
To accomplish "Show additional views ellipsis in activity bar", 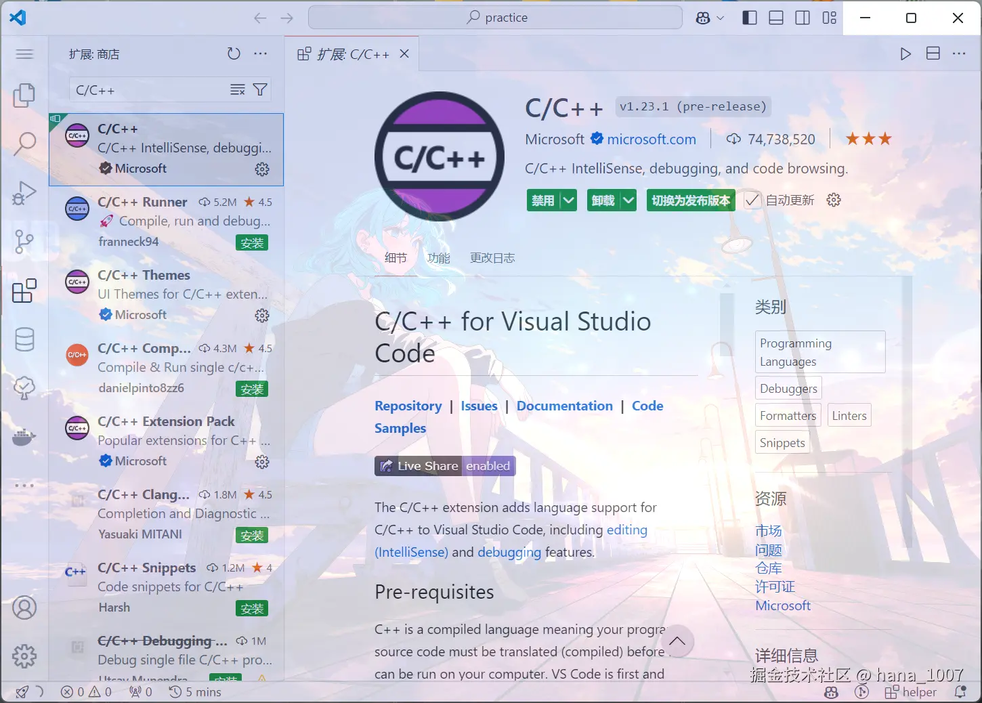I will pos(24,486).
